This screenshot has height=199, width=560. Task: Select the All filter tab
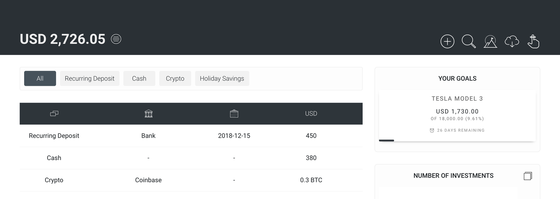coord(40,78)
